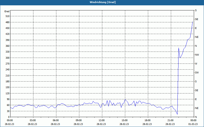Select the 330 y-axis label
The image size is (204, 127).
(8, 52)
